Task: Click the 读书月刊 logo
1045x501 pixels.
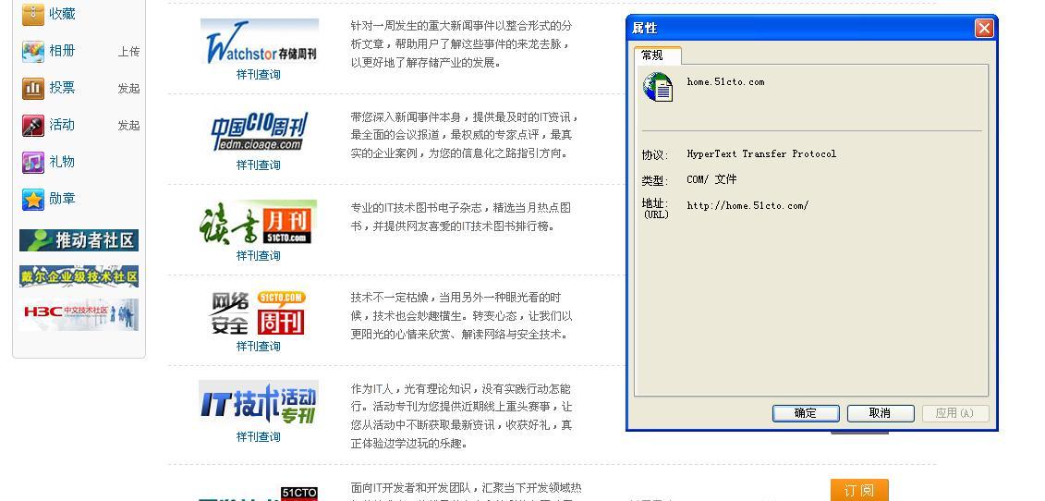Action: click(259, 223)
